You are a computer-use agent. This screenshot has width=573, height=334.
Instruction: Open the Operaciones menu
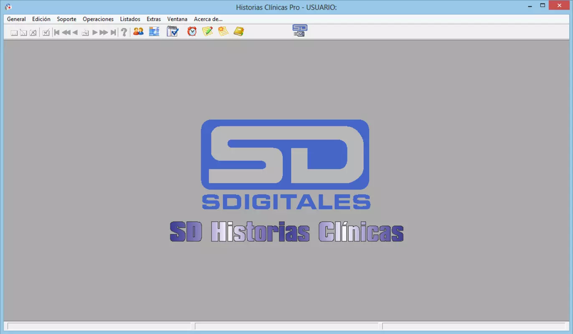tap(98, 19)
